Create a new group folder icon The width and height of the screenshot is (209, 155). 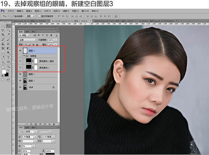[45, 124]
